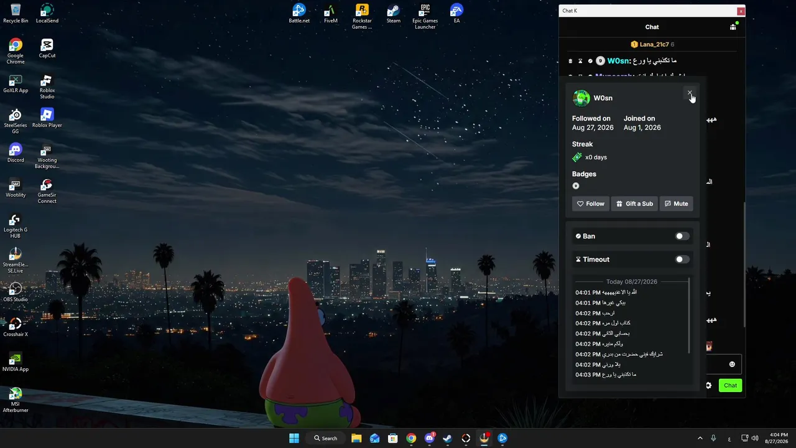Viewport: 796px width, 448px height.
Task: Show hidden system tray icons
Action: coord(700,438)
